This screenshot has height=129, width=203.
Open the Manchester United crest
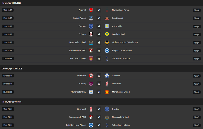pyautogui.click(x=107, y=92)
